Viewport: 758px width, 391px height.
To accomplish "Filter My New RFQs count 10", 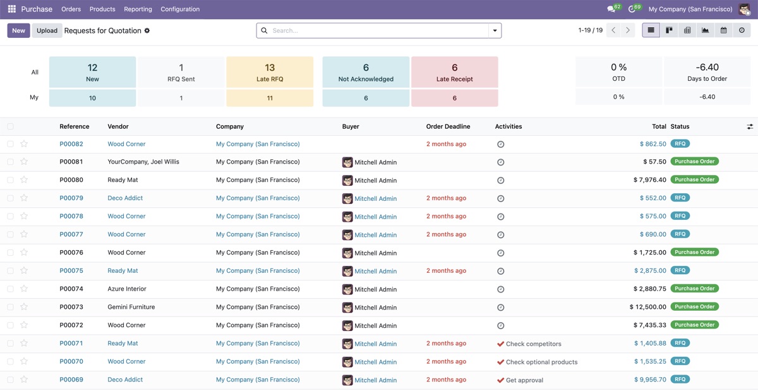I will [92, 98].
